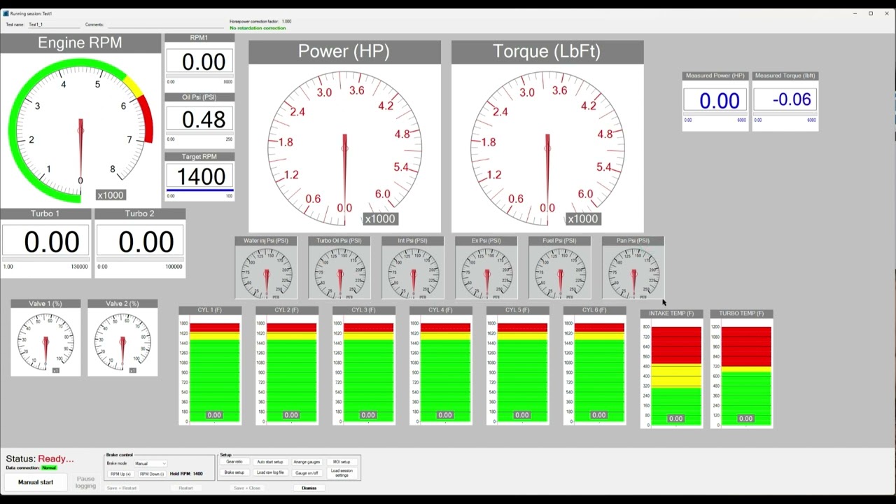
Task: Click the Ex Psi mini gauge
Action: (x=486, y=272)
